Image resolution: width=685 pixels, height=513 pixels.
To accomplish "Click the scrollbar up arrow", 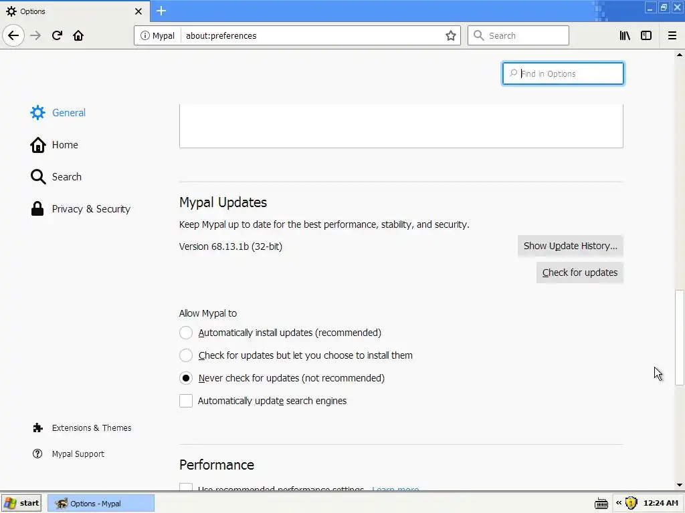I will (x=680, y=55).
